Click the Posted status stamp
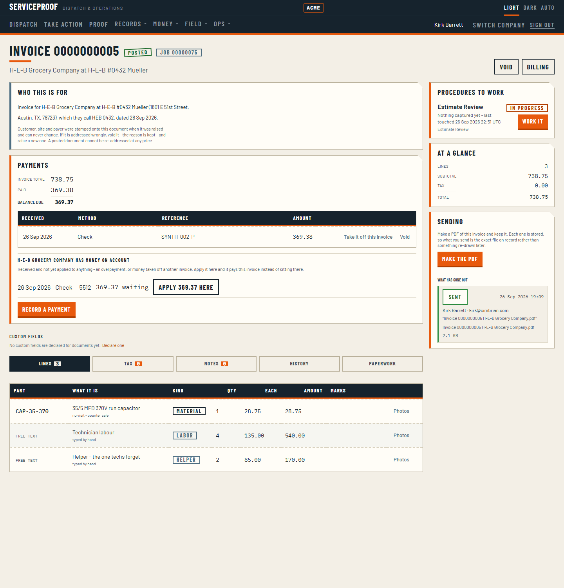 coord(138,53)
